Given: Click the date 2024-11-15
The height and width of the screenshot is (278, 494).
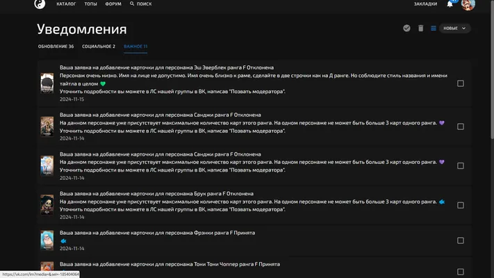Looking at the screenshot, I should pos(72,99).
